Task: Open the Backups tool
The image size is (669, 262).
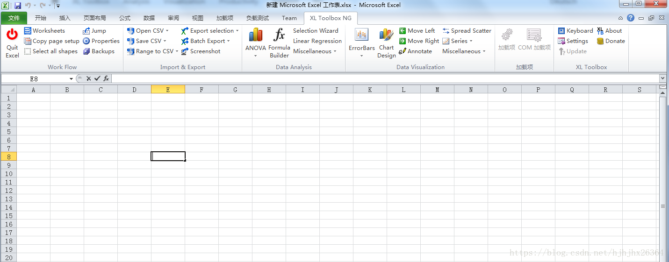Action: click(99, 51)
